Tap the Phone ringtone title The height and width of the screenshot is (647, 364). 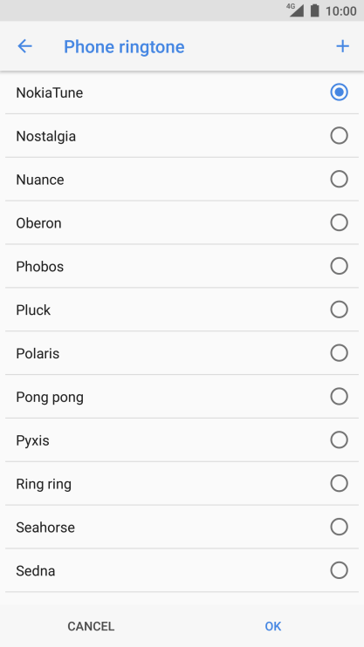point(124,46)
